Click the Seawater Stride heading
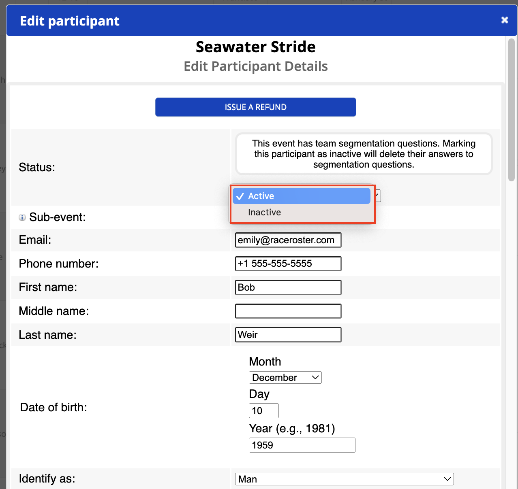 [256, 47]
